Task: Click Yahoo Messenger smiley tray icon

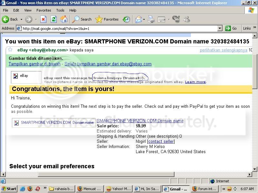Action: coord(229,189)
